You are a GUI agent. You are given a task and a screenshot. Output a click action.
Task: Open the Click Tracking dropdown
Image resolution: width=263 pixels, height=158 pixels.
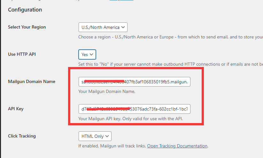tap(95, 136)
